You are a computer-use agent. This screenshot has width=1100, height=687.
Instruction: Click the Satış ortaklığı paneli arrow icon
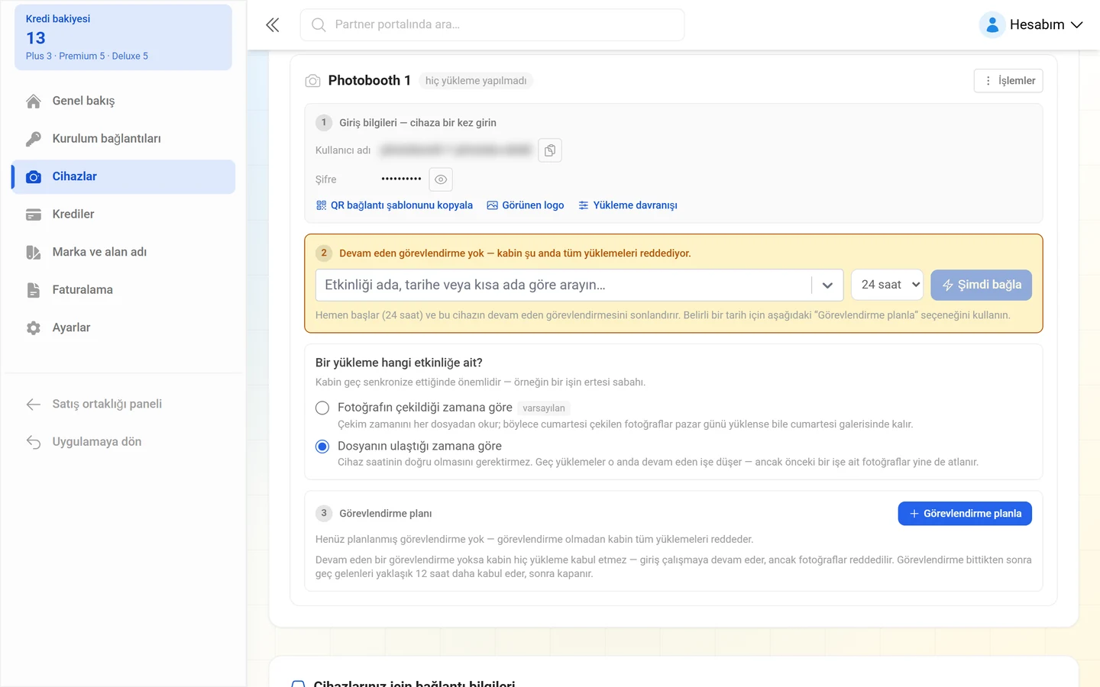(x=34, y=405)
